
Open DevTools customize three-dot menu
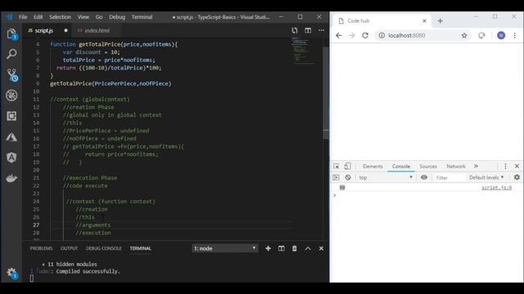(x=505, y=166)
